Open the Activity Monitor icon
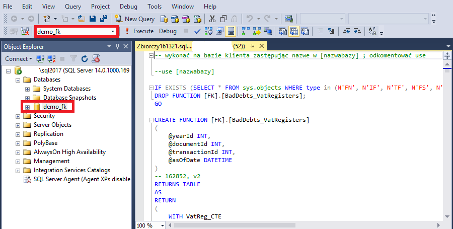 [x=288, y=19]
